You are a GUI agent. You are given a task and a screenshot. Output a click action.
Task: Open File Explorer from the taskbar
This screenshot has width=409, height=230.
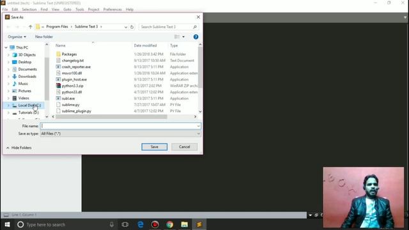click(185, 224)
